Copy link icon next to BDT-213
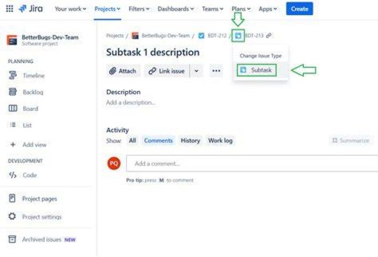This screenshot has height=257, width=378. (269, 36)
